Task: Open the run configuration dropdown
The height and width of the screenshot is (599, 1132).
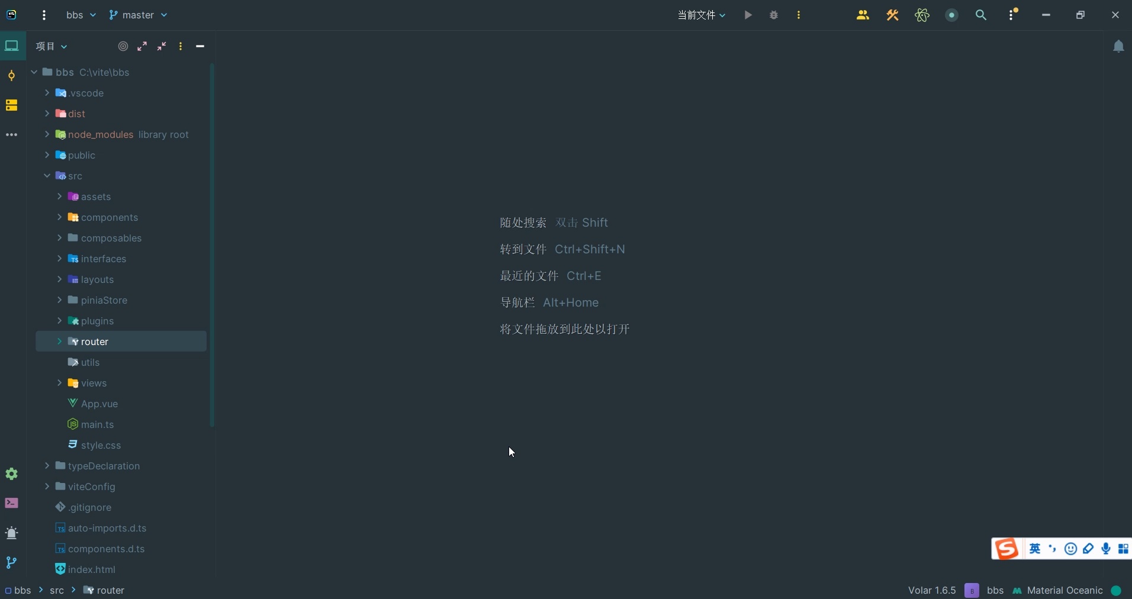Action: click(x=701, y=15)
